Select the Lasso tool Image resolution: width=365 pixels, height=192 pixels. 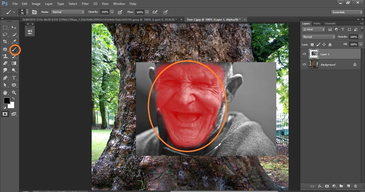pos(6,34)
